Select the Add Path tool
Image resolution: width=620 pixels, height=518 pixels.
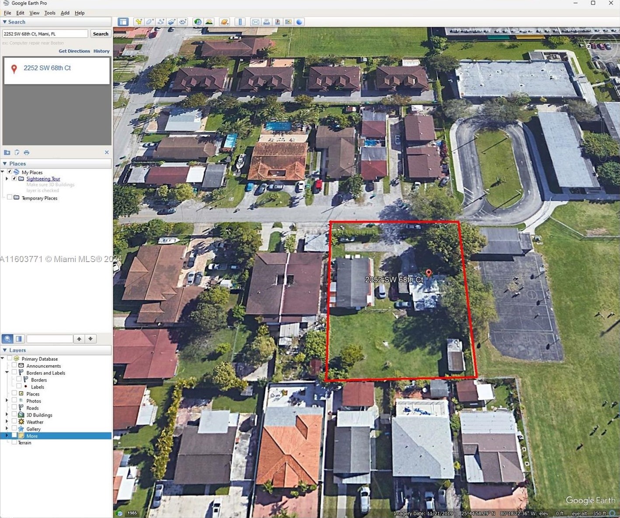(161, 22)
